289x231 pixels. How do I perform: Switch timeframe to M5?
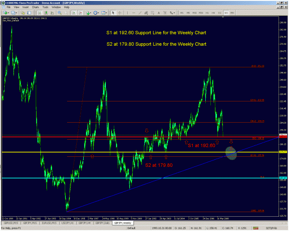[x=188, y=13]
